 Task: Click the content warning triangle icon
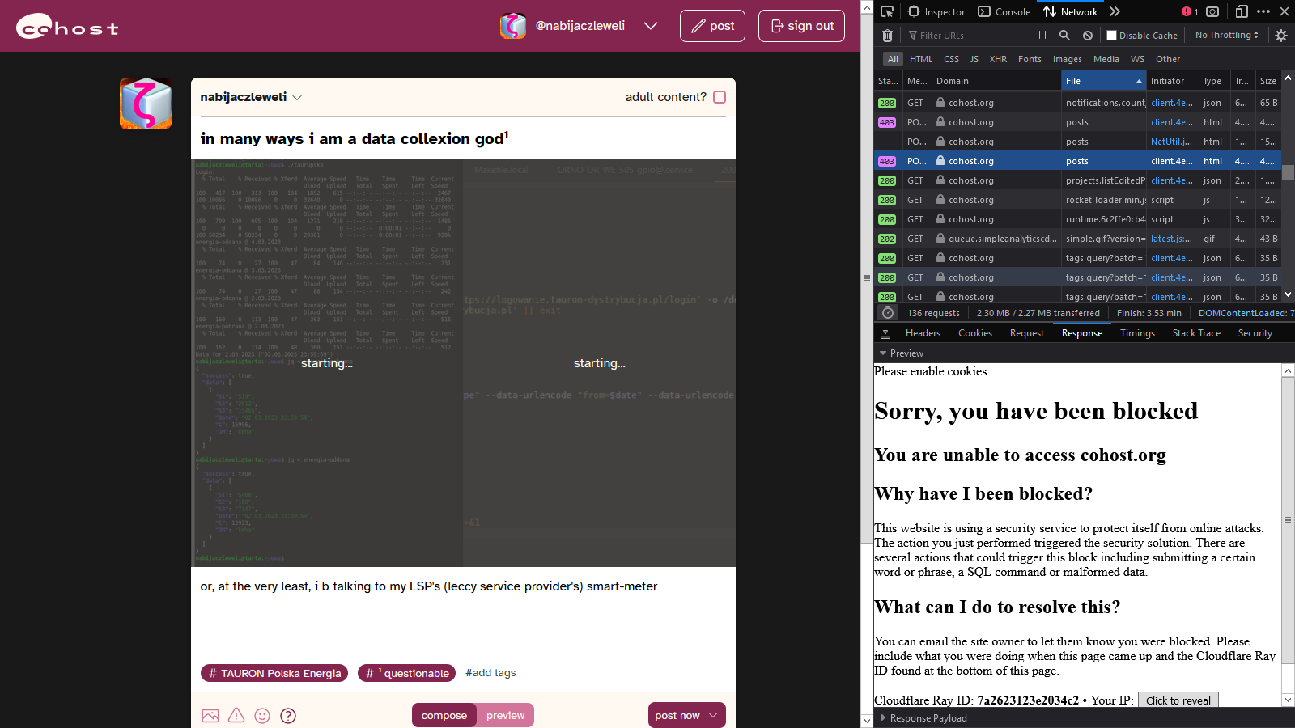click(236, 715)
